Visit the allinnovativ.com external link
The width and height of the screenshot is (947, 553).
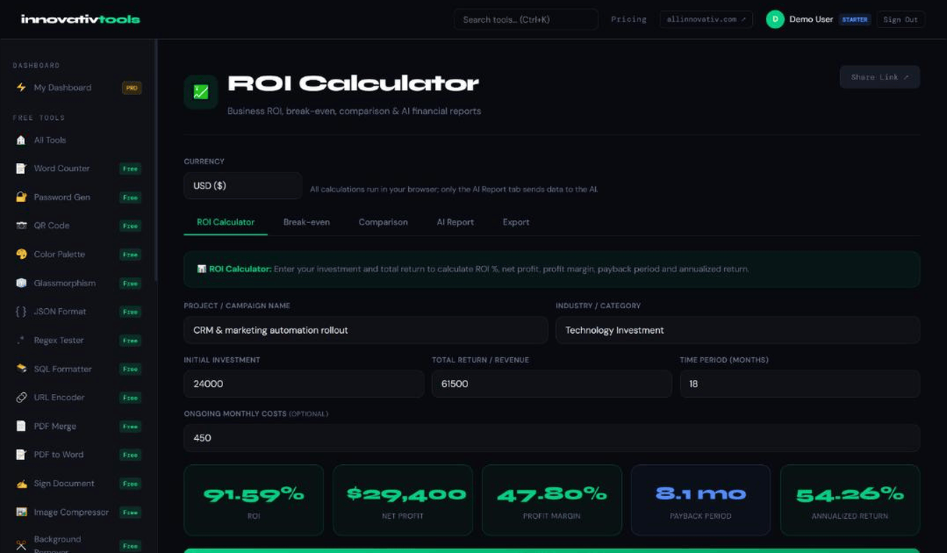tap(706, 19)
